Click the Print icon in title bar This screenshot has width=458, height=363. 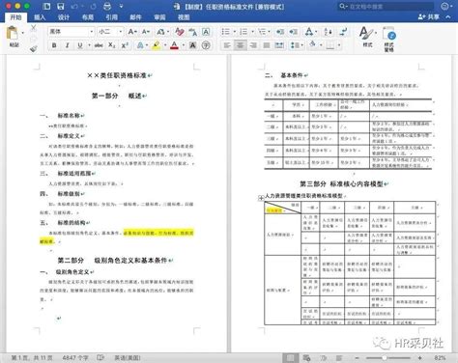tap(107, 6)
